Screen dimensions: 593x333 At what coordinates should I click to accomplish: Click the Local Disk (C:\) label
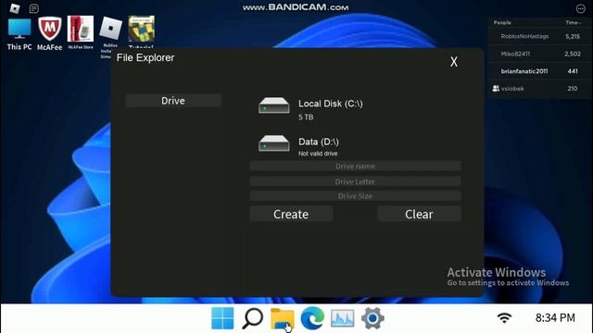pyautogui.click(x=331, y=104)
